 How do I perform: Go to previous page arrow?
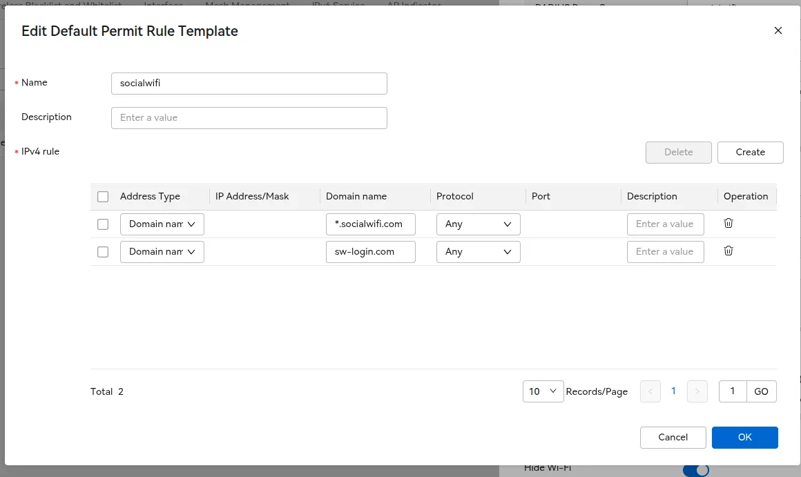650,391
